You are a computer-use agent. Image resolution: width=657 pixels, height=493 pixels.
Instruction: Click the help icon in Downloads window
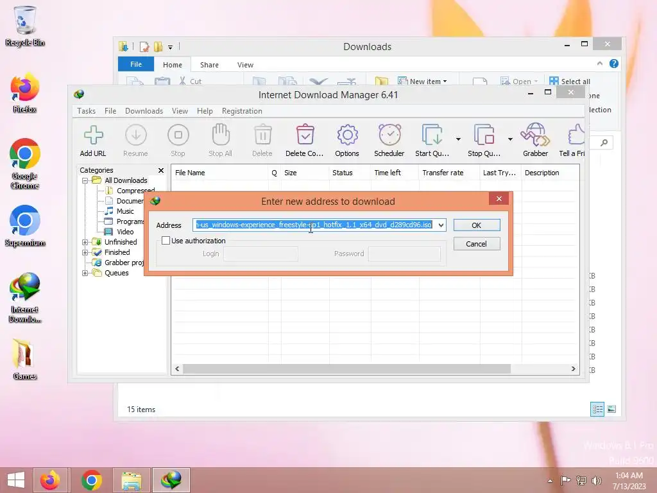614,64
